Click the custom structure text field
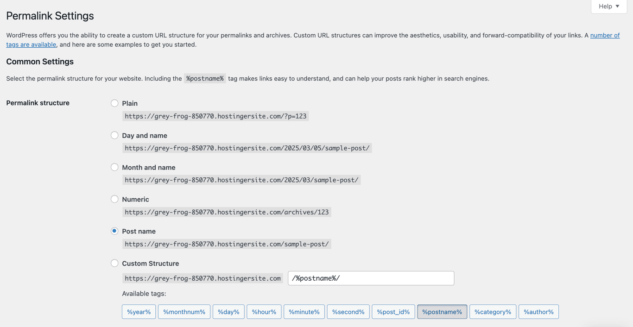The image size is (633, 327). (371, 278)
